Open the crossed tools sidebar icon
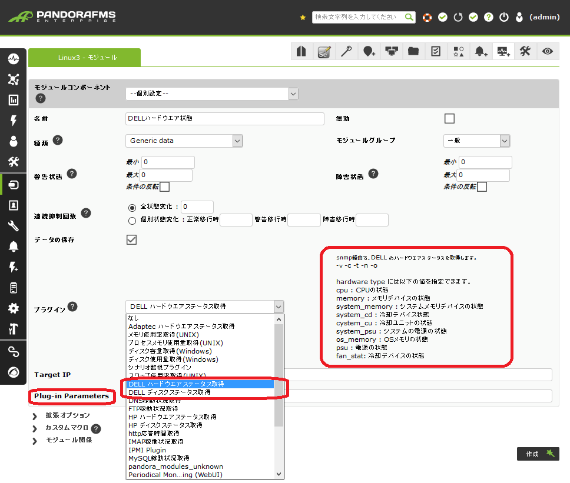The width and height of the screenshot is (570, 483). [x=14, y=162]
